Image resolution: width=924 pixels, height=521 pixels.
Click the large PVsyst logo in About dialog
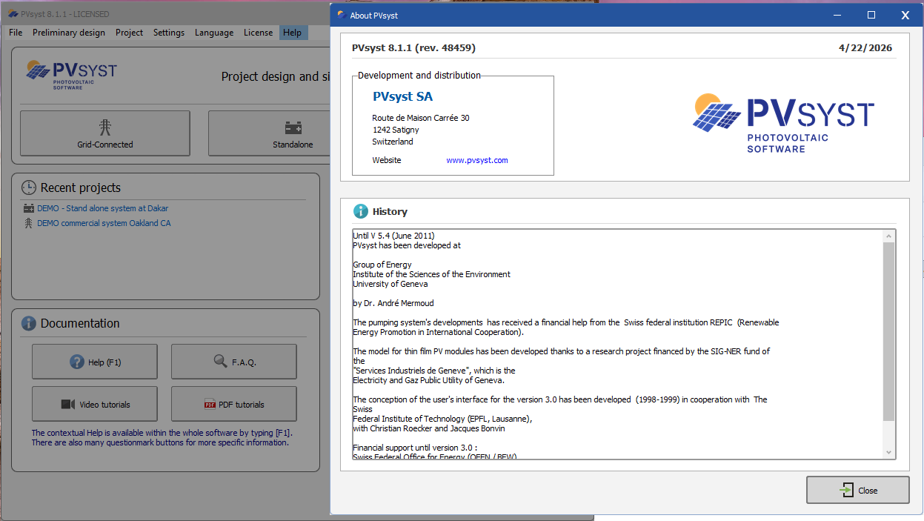pyautogui.click(x=784, y=122)
